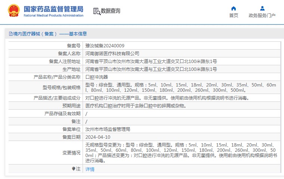Click the 产品描述/主要组成成分 label
The height and width of the screenshot is (179, 284).
tap(57, 98)
